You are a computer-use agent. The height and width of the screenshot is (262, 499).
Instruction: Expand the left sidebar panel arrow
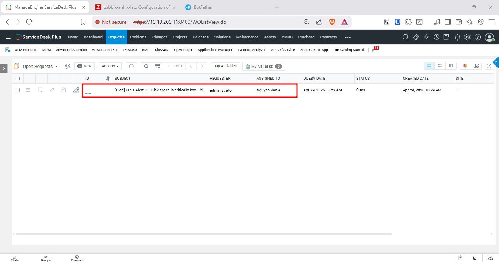4,68
